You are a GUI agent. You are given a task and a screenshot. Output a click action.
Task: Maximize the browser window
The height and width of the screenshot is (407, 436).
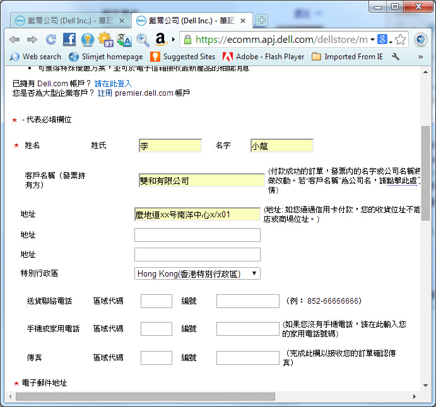394,6
